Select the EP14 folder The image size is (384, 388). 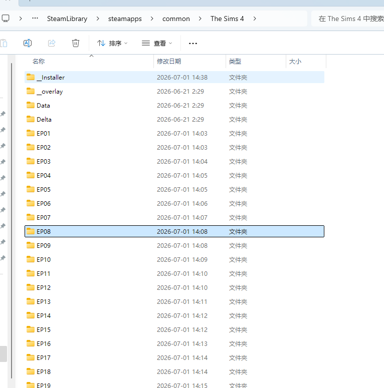pyautogui.click(x=174, y=316)
